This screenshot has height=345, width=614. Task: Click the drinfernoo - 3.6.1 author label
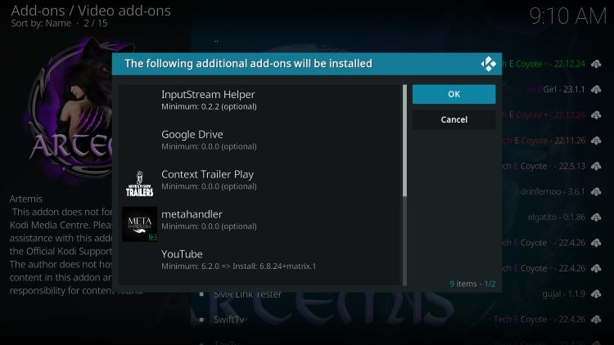coord(553,191)
